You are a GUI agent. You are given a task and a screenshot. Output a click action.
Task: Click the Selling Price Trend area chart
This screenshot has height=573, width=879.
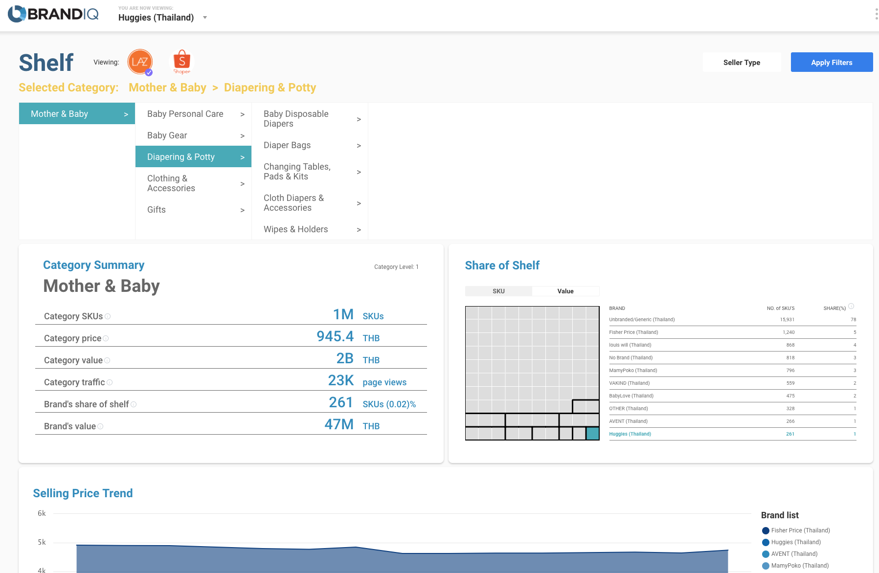click(x=402, y=558)
